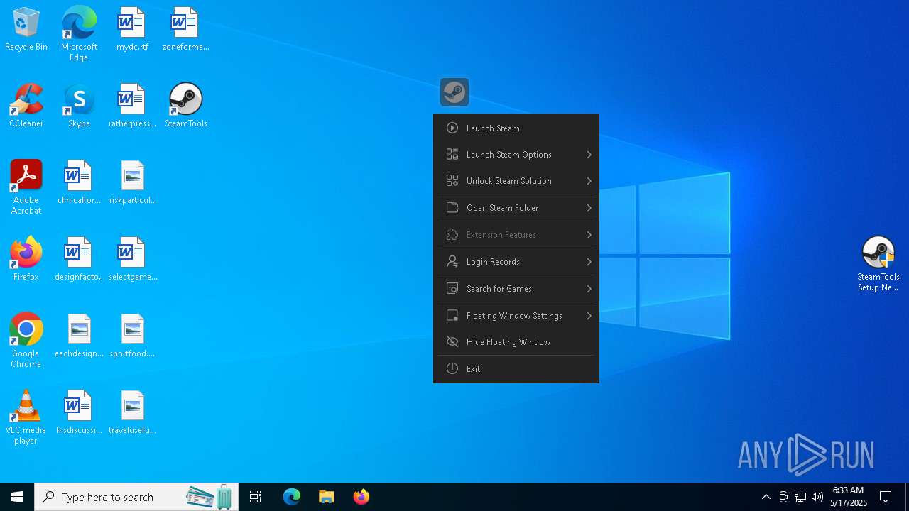This screenshot has width=909, height=511.
Task: Expand arrow next to Launch Steam Options
Action: 589,155
